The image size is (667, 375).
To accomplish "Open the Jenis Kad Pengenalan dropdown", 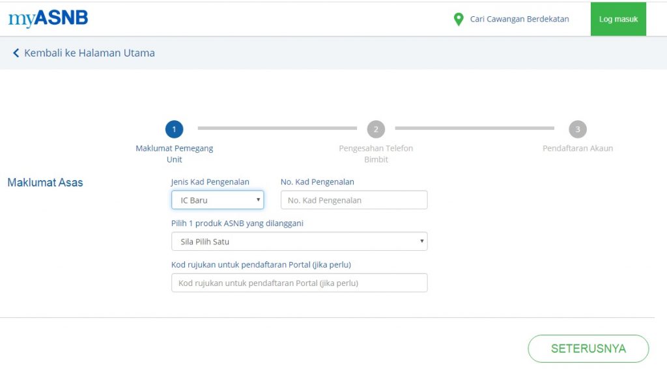I will tap(217, 200).
